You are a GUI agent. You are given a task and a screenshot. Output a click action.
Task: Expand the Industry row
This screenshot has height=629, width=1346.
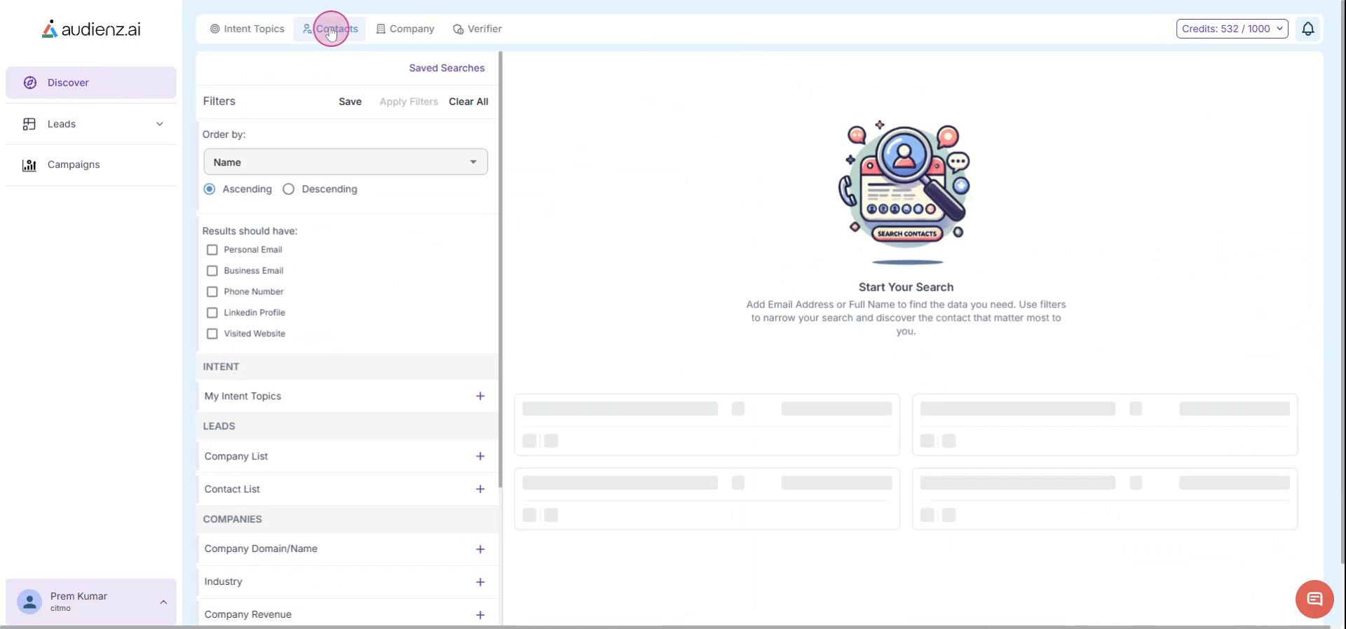tap(347, 583)
